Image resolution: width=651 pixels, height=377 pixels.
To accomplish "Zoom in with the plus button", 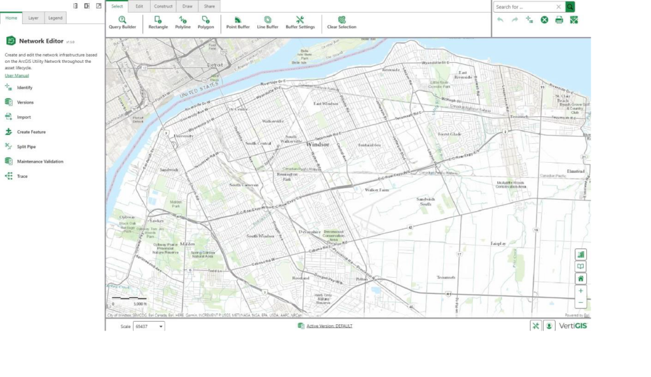I will coord(580,291).
